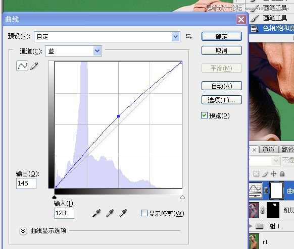This screenshot has width=294, height=249.
Task: Click the 输出 output value field
Action: pos(26,183)
